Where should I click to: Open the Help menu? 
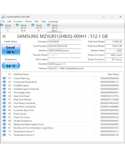(x=43, y=21)
